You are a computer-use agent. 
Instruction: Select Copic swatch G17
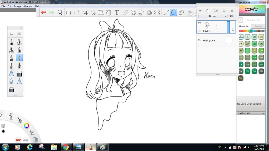[x=261, y=64]
